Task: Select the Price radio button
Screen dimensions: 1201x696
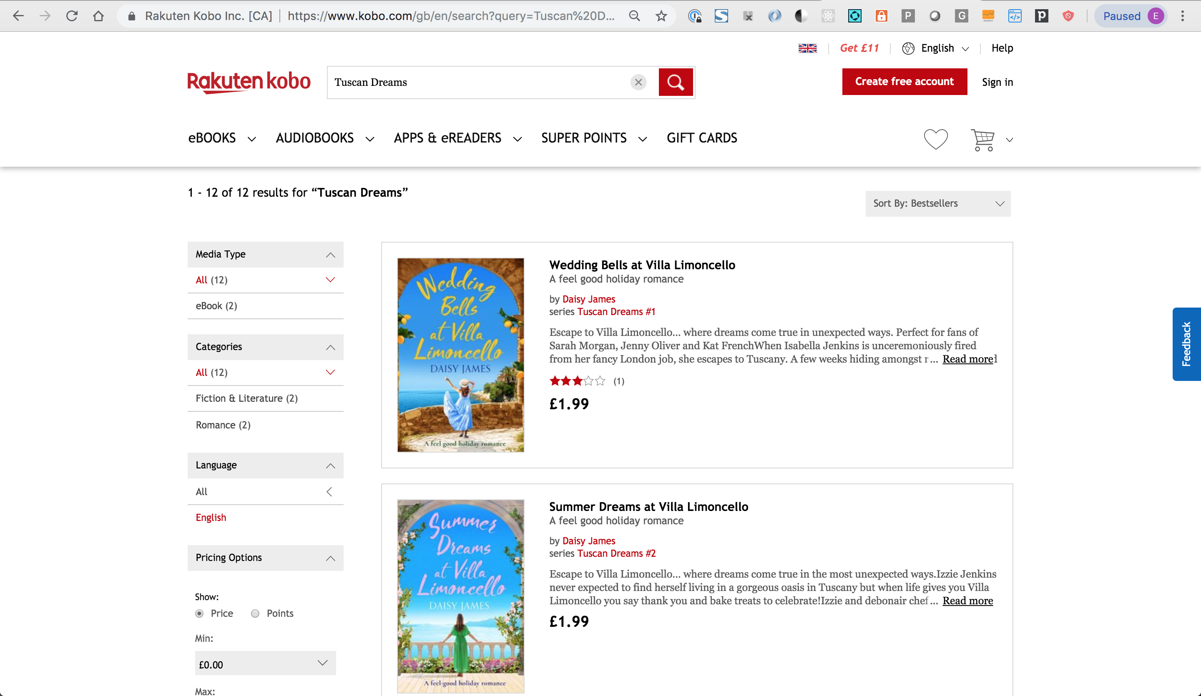Action: point(199,613)
